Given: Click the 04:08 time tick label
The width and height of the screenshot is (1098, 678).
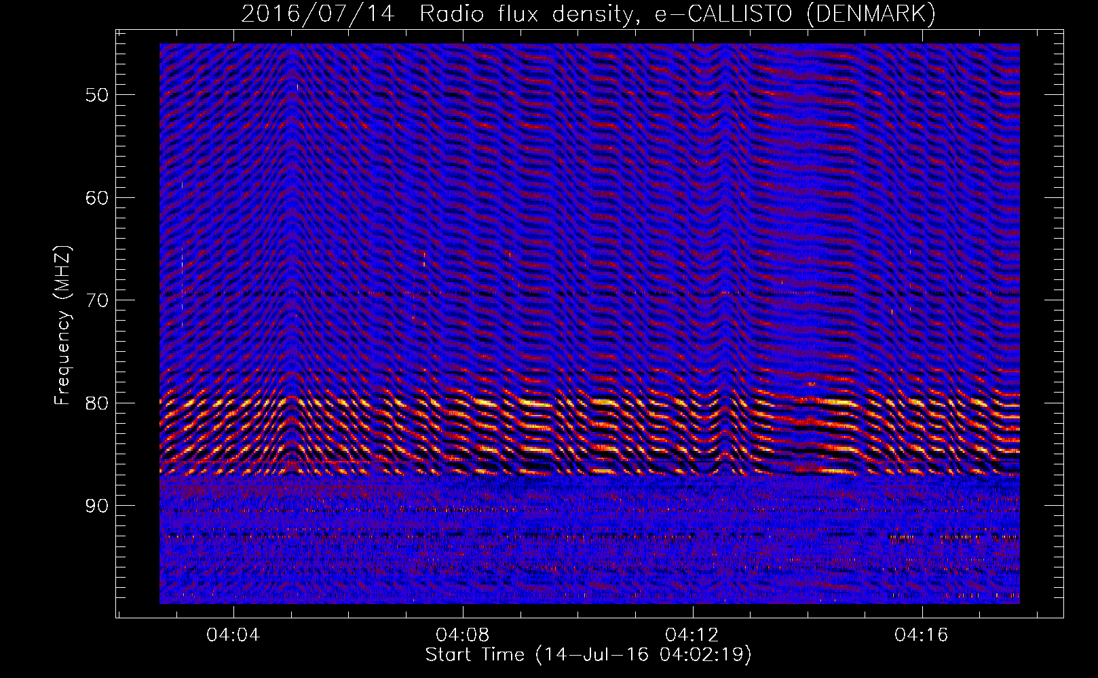Looking at the screenshot, I should coord(463,635).
